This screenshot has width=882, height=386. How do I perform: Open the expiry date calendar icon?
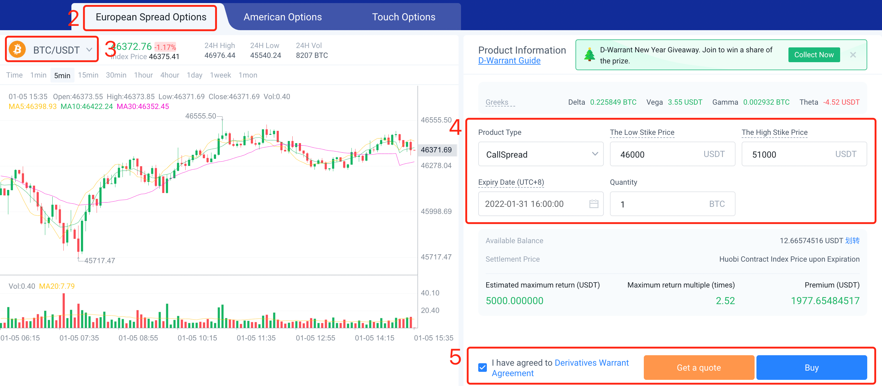point(593,204)
